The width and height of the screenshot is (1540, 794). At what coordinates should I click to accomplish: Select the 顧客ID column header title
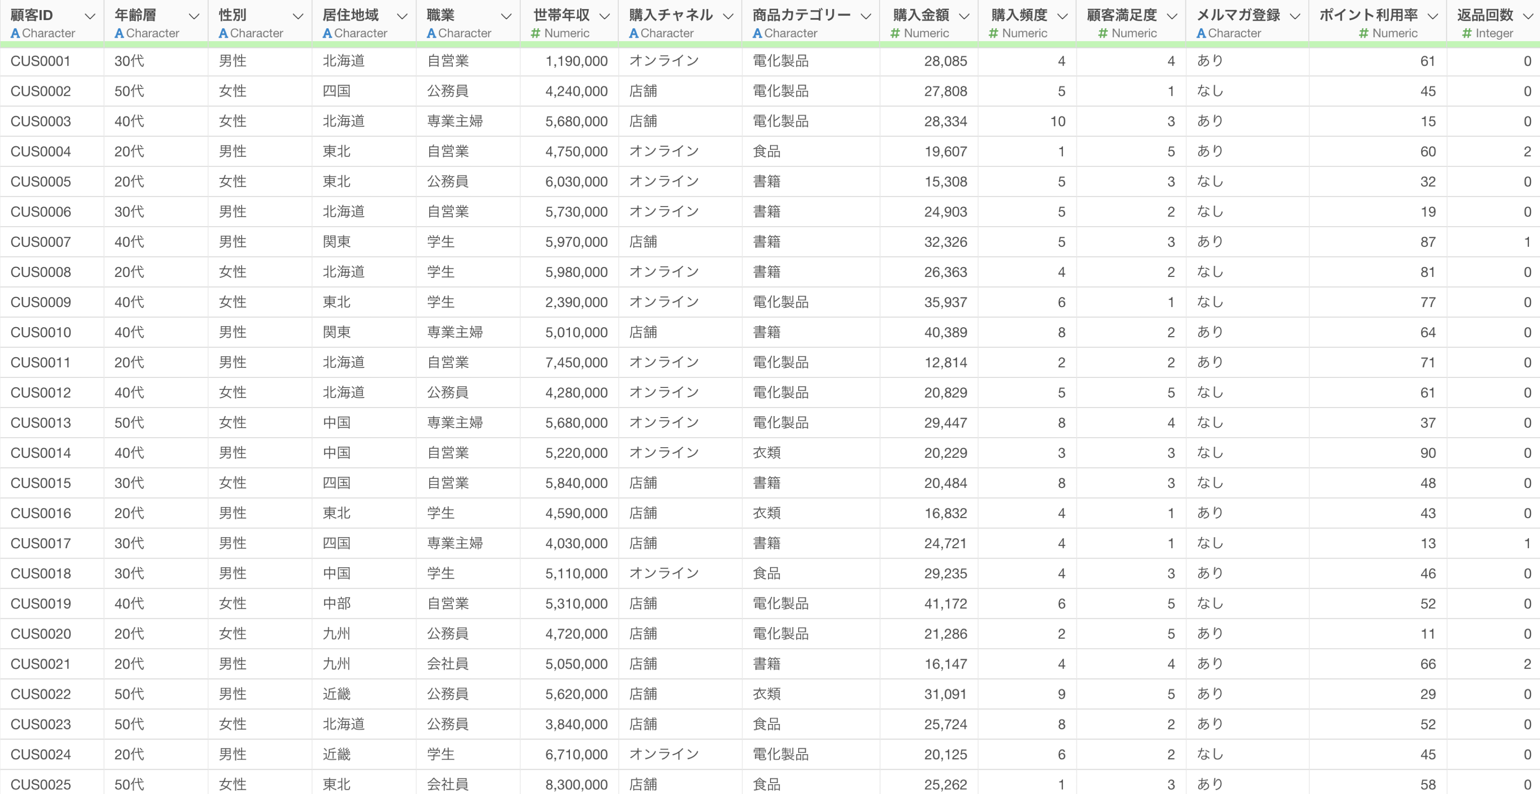pos(32,15)
